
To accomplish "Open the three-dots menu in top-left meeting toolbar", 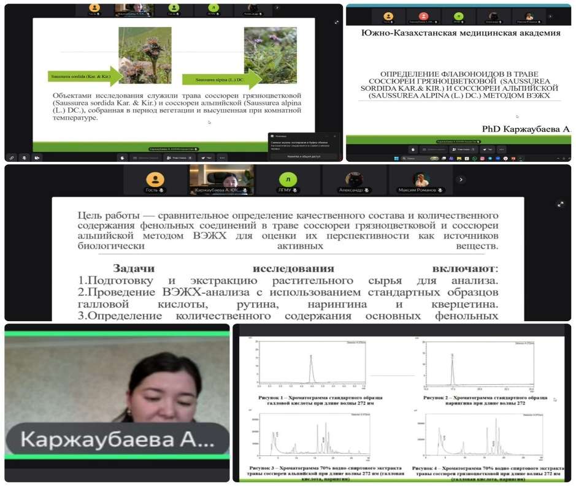I will tap(222, 157).
